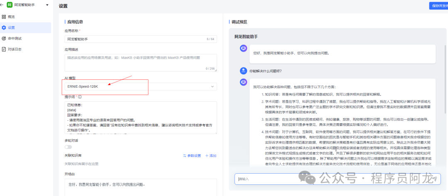Open 参数设置 for the linked knowledge base
Screen dimensions: 448x196
(x=192, y=155)
